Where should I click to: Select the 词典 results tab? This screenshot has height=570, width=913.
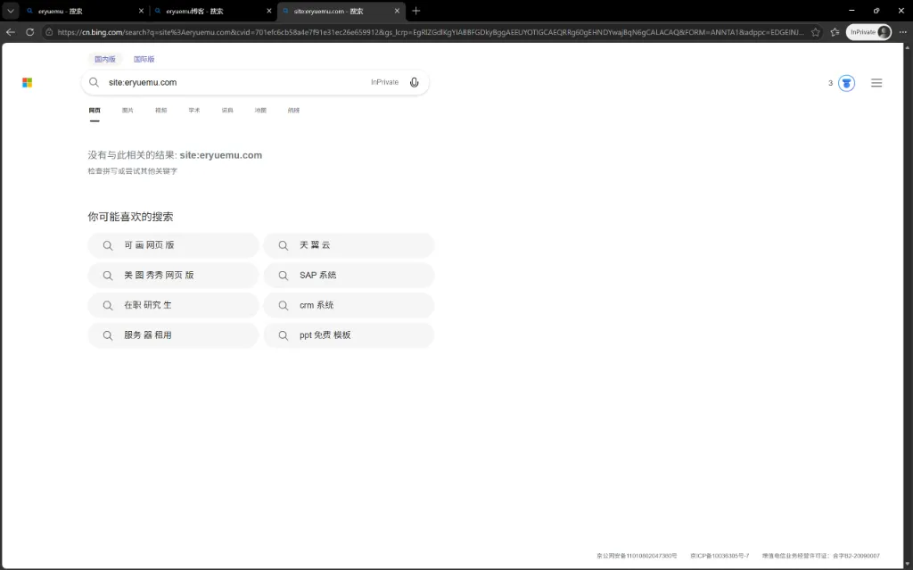pos(227,110)
